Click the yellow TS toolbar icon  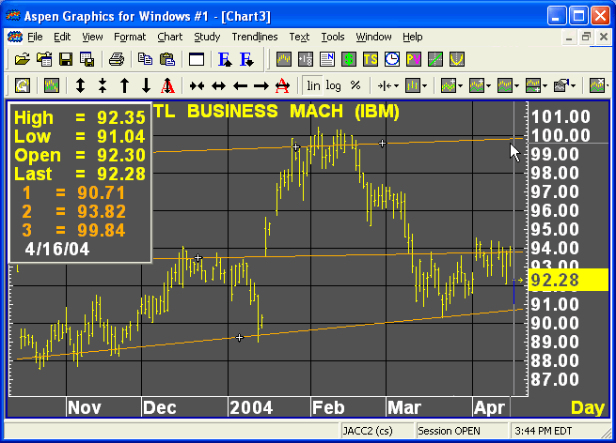pyautogui.click(x=371, y=59)
